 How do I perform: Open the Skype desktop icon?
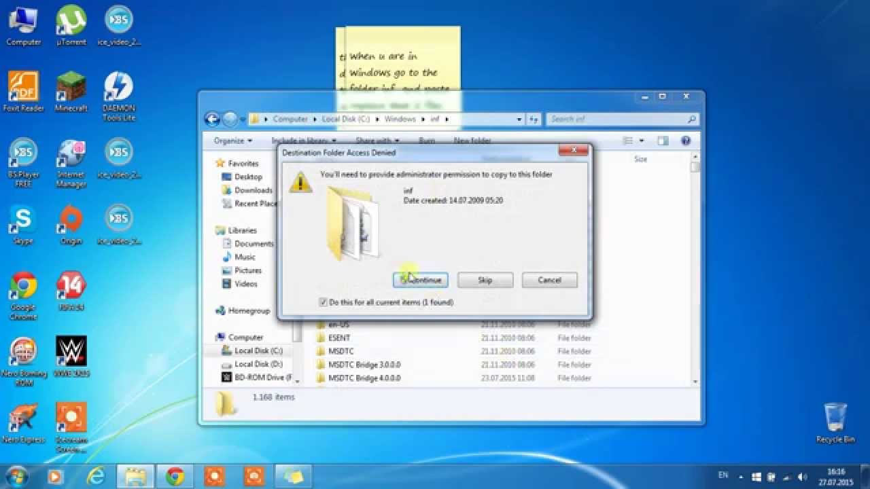24,225
